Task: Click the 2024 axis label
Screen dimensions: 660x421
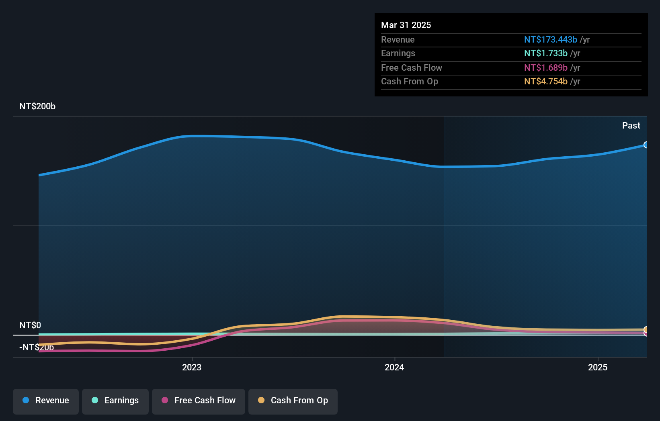Action: [x=394, y=367]
